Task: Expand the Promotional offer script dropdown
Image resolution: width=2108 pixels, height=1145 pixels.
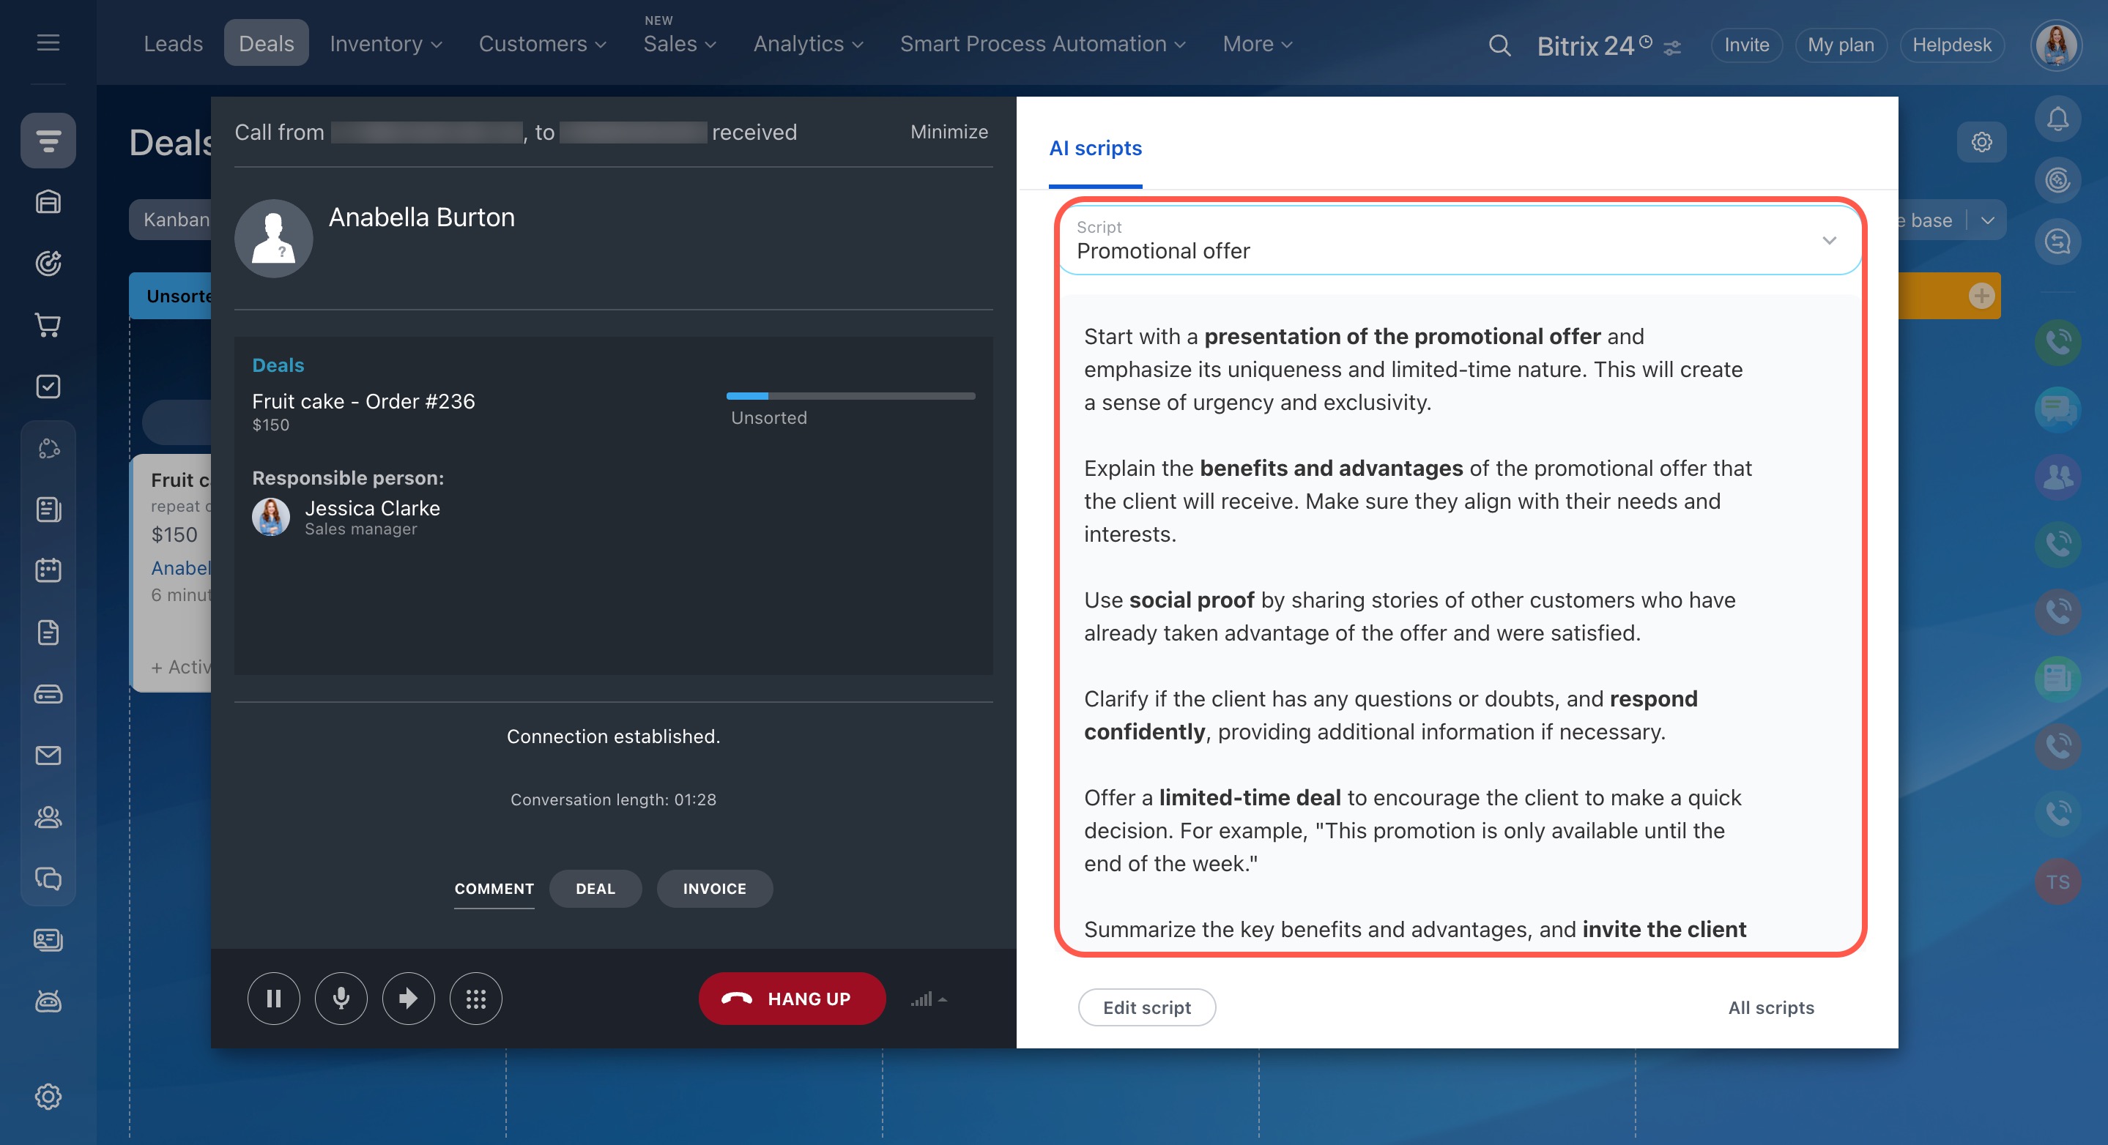Action: click(x=1828, y=240)
